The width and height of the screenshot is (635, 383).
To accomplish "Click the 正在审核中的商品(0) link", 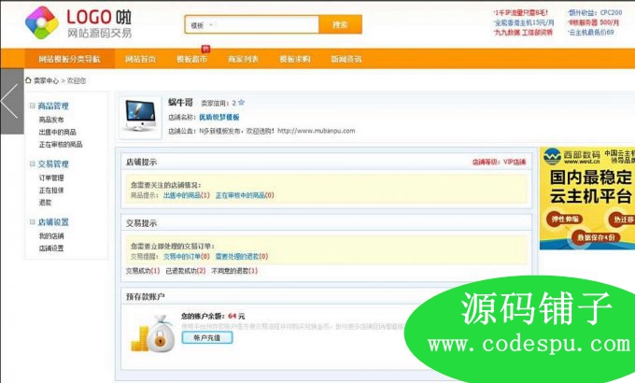I will 245,195.
